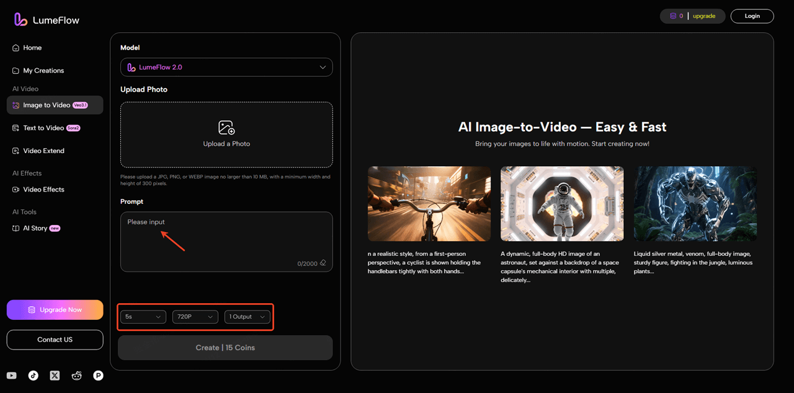Open the Video Effects panel
This screenshot has height=393, width=794.
(x=43, y=189)
